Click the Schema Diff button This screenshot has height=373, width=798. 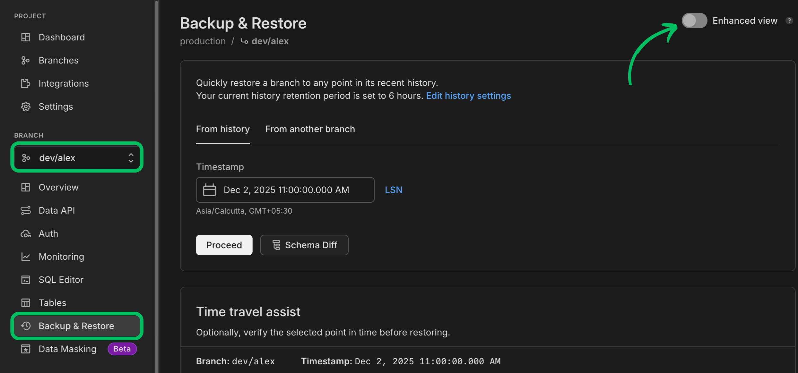click(304, 245)
